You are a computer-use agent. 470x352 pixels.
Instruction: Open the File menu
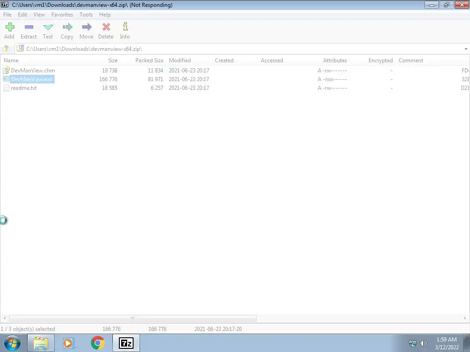(7, 14)
